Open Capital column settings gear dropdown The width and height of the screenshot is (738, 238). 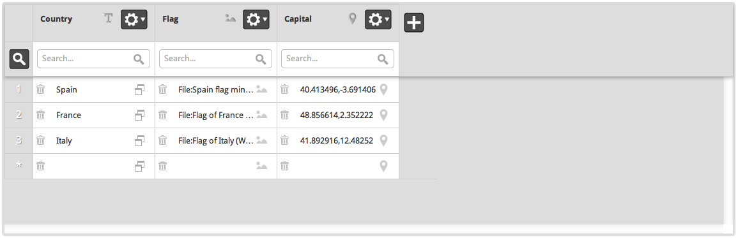(x=378, y=19)
